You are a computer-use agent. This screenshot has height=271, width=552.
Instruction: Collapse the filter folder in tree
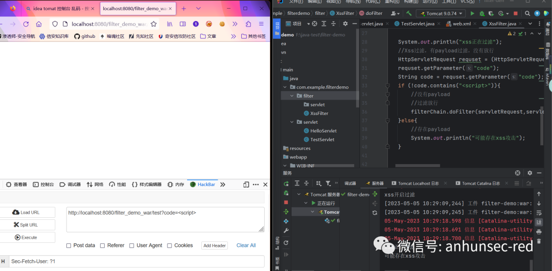coord(291,96)
